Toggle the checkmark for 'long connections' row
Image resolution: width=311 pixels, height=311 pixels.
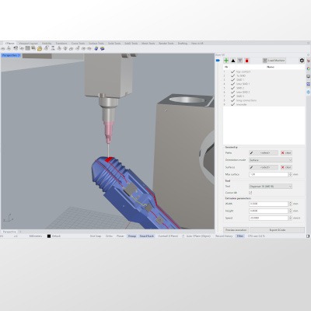[232, 100]
